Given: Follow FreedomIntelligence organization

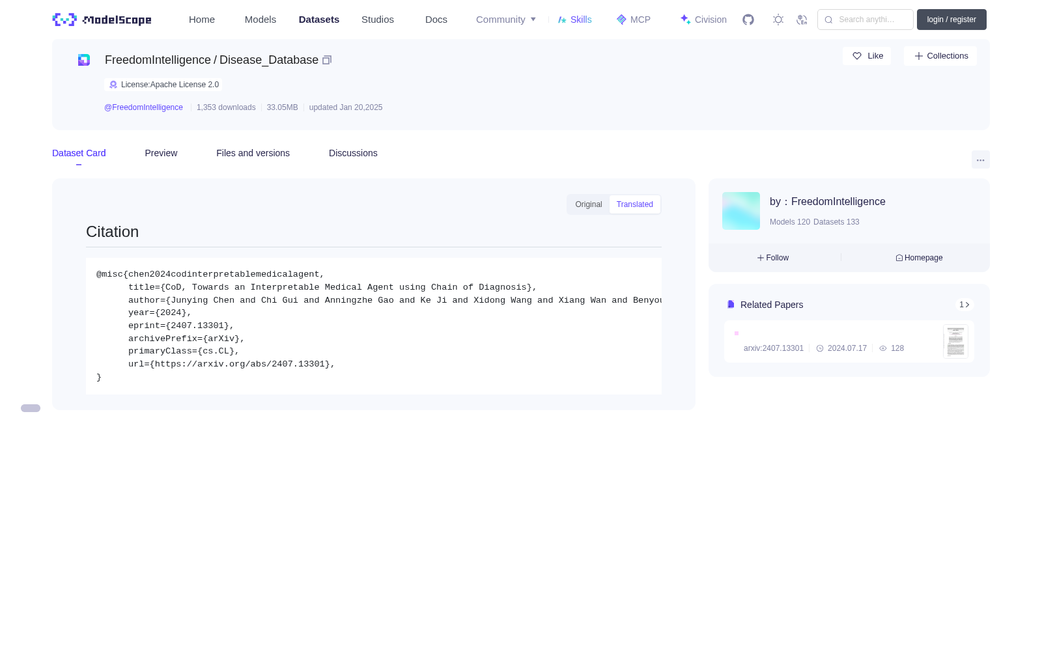Looking at the screenshot, I should 773,258.
